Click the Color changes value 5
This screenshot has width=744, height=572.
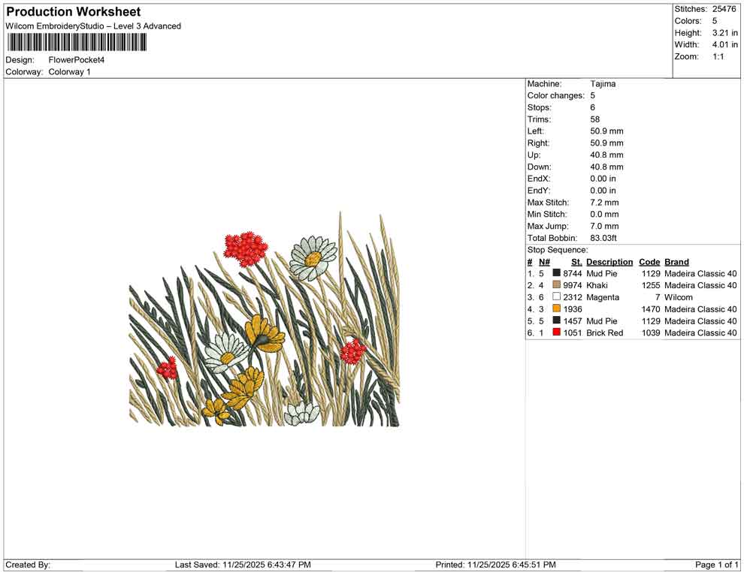pyautogui.click(x=593, y=96)
